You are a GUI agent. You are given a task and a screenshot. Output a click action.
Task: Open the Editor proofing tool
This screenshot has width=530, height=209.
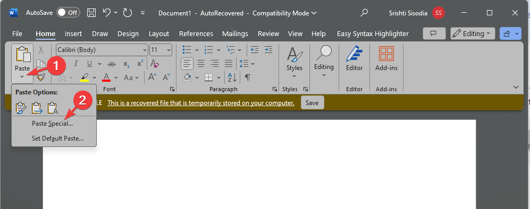pyautogui.click(x=354, y=59)
